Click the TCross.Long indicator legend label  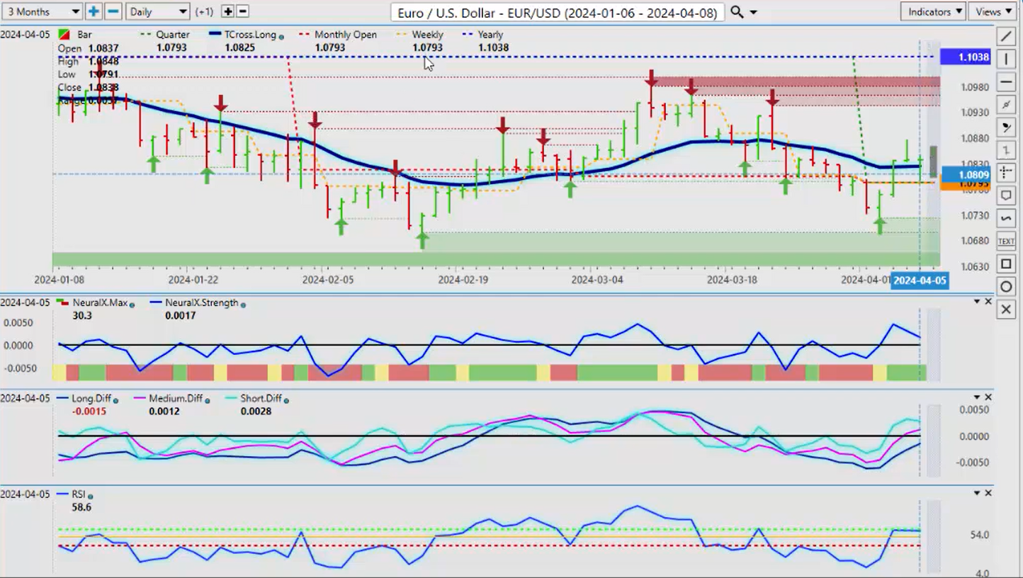click(x=250, y=35)
